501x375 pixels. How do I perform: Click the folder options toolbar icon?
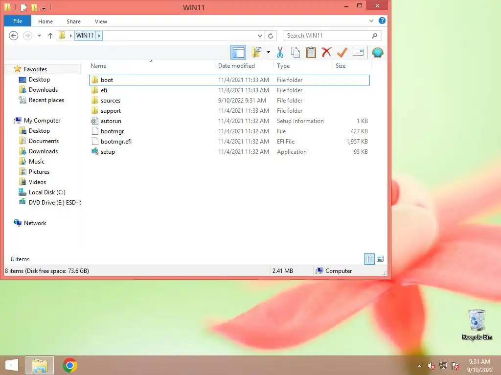click(x=256, y=52)
